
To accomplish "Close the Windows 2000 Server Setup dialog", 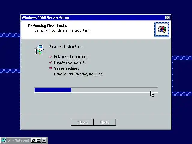I will pyautogui.click(x=167, y=18).
